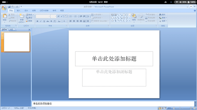Viewport: 197px width, 110px height.
Task: Insert a Text Box from shapes gallery
Action: [x=112, y=15]
